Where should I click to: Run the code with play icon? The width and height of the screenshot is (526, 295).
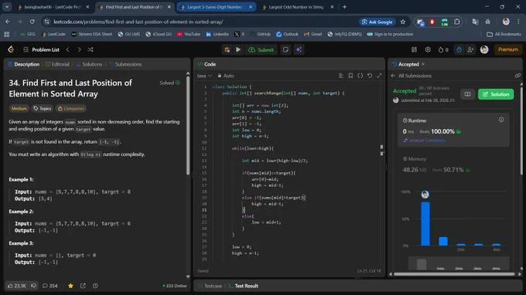click(238, 49)
